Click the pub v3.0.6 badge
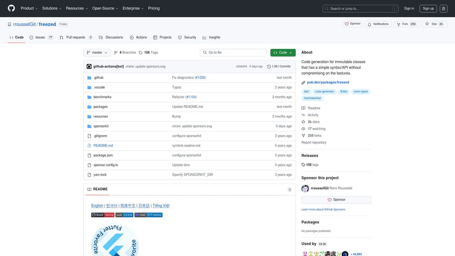455x256 pixels. [124, 215]
